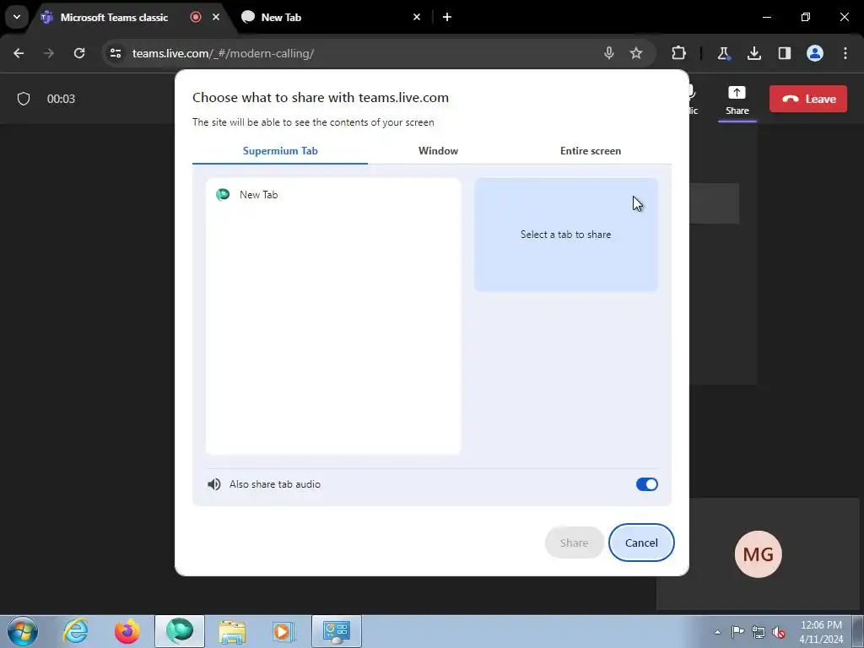Open Internet Explorer from taskbar

click(x=75, y=631)
